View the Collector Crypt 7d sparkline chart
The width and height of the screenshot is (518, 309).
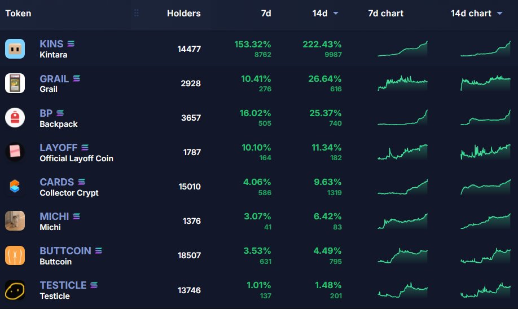[402, 187]
